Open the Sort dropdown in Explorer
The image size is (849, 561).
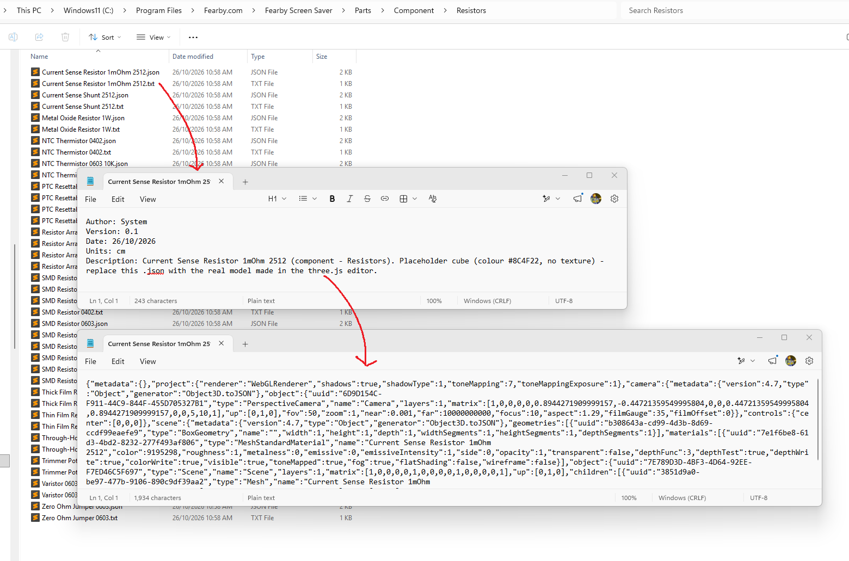tap(105, 38)
